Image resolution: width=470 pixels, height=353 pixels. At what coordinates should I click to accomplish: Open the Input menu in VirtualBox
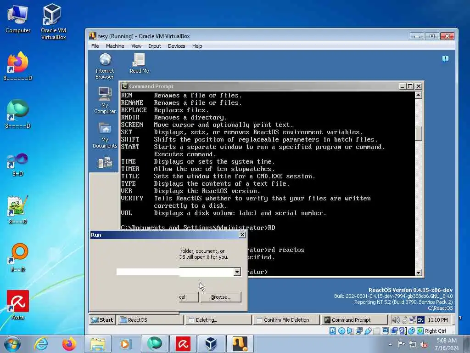[155, 46]
